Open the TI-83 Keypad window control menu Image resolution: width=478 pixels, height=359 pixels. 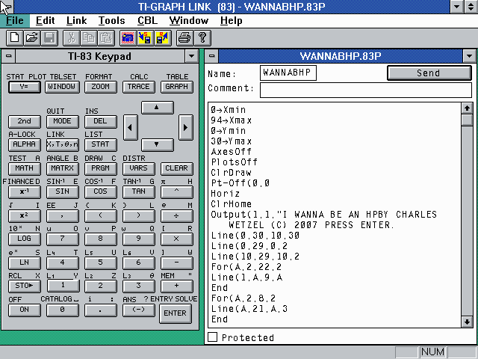point(9,56)
